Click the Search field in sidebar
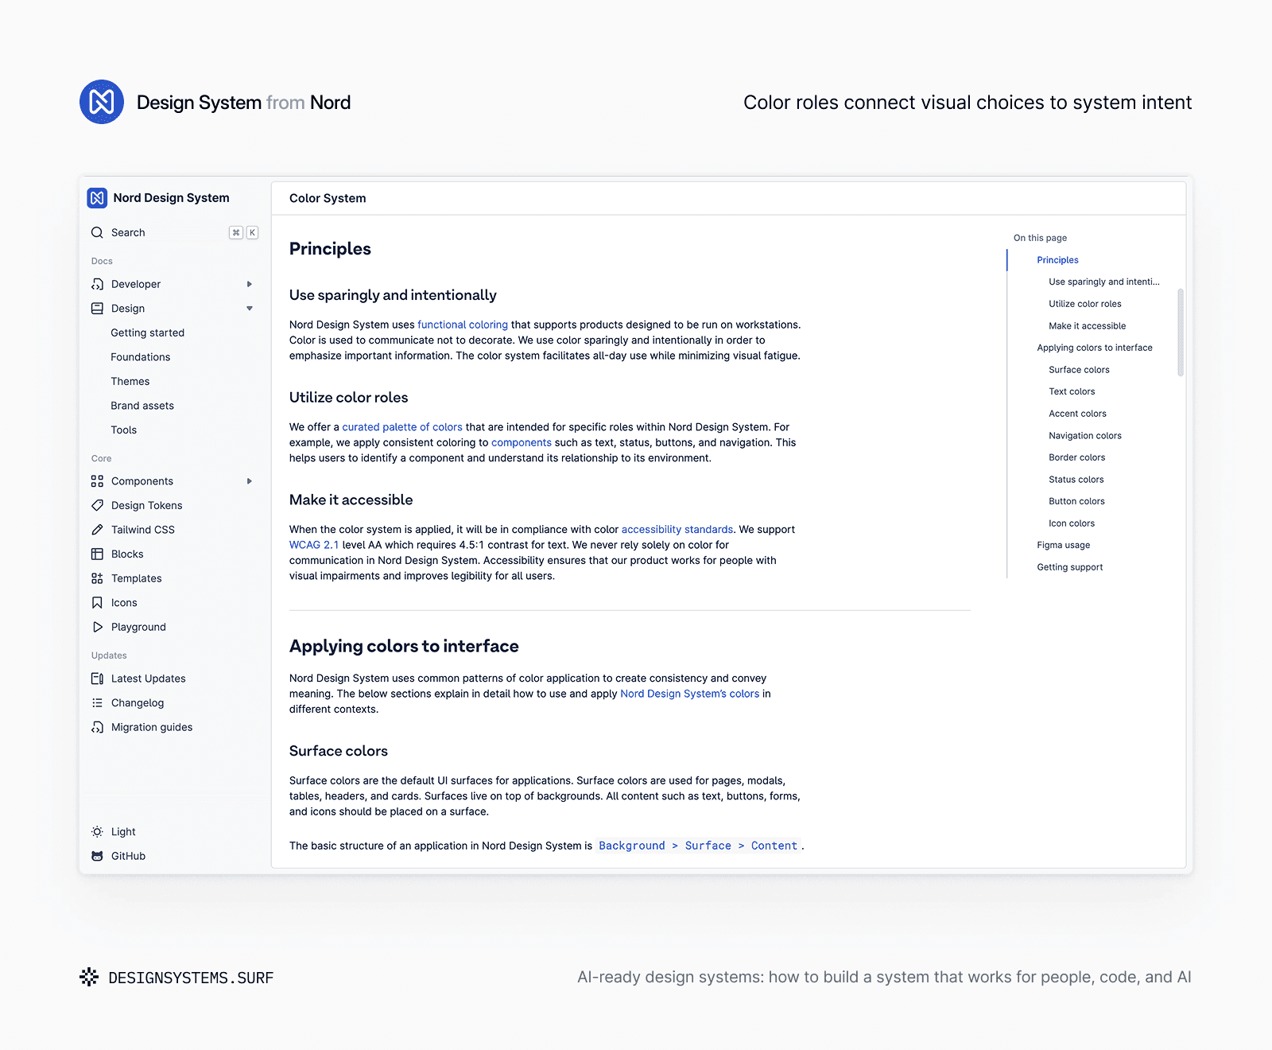 pos(174,232)
